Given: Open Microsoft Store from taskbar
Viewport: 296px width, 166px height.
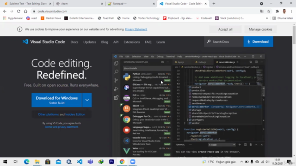Looking at the screenshot, I should (48, 162).
